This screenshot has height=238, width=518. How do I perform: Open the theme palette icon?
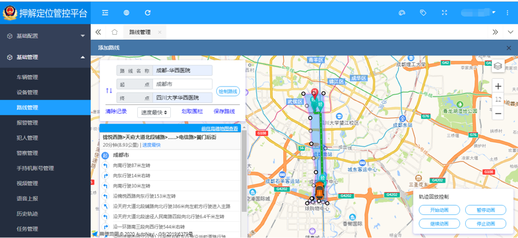[402, 13]
